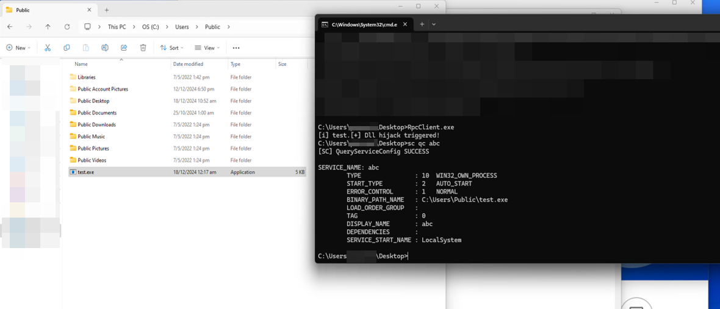Open See more ellipsis in Explorer toolbar

pos(236,48)
